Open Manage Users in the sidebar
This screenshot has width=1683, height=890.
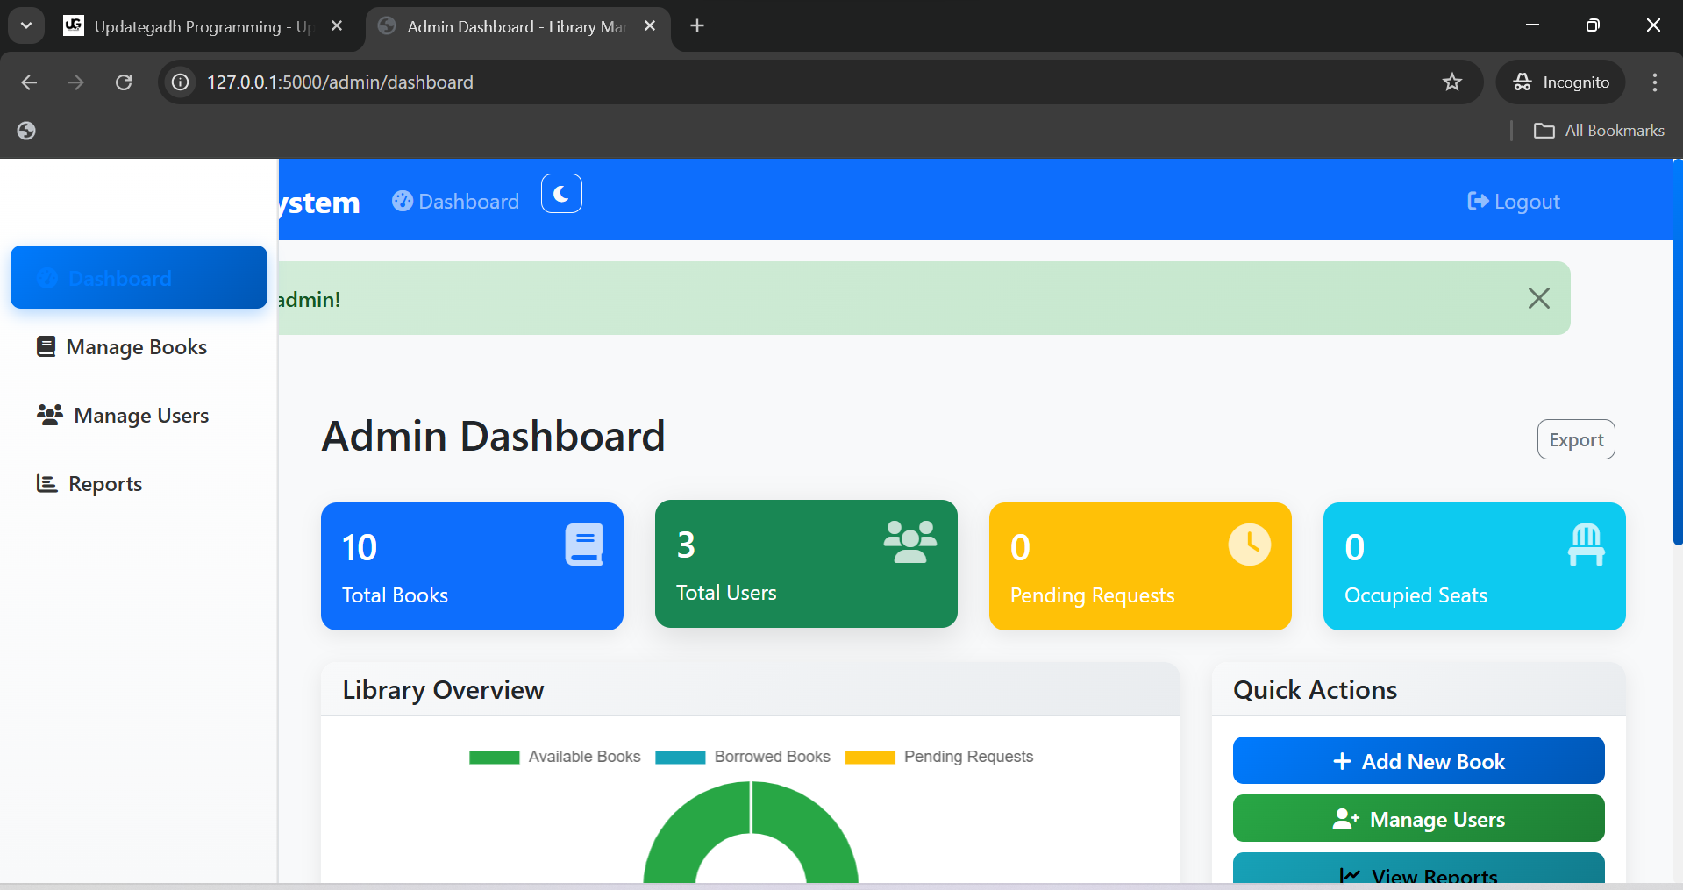[x=139, y=416]
